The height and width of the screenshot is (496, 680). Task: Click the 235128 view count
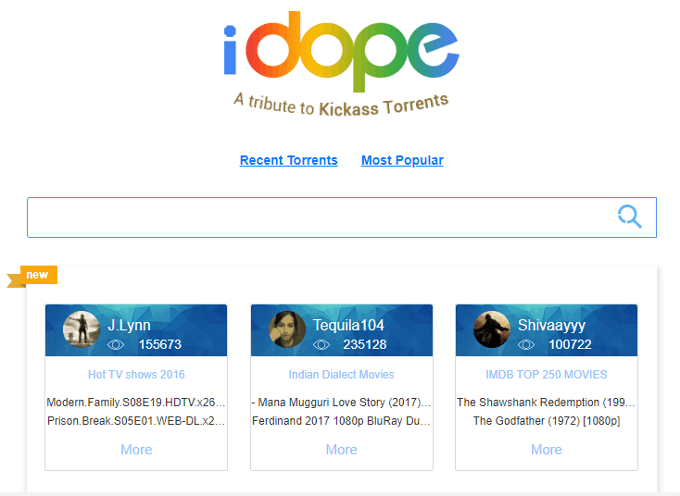[365, 345]
